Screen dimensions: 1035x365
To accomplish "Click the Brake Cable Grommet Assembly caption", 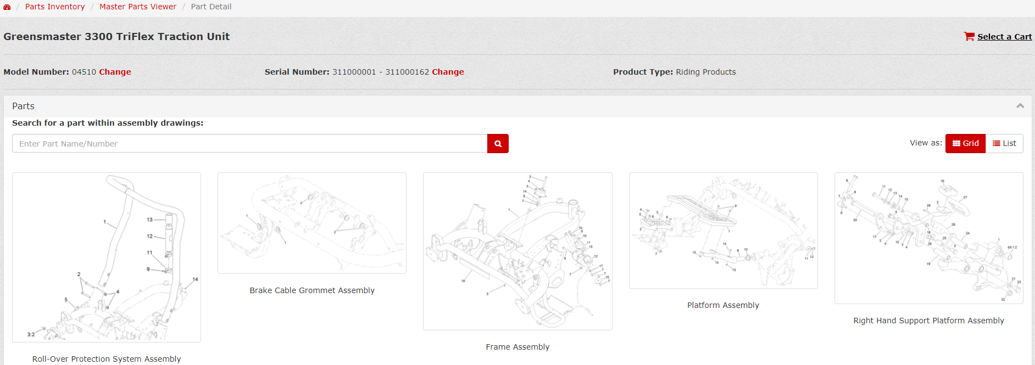I will pyautogui.click(x=312, y=290).
